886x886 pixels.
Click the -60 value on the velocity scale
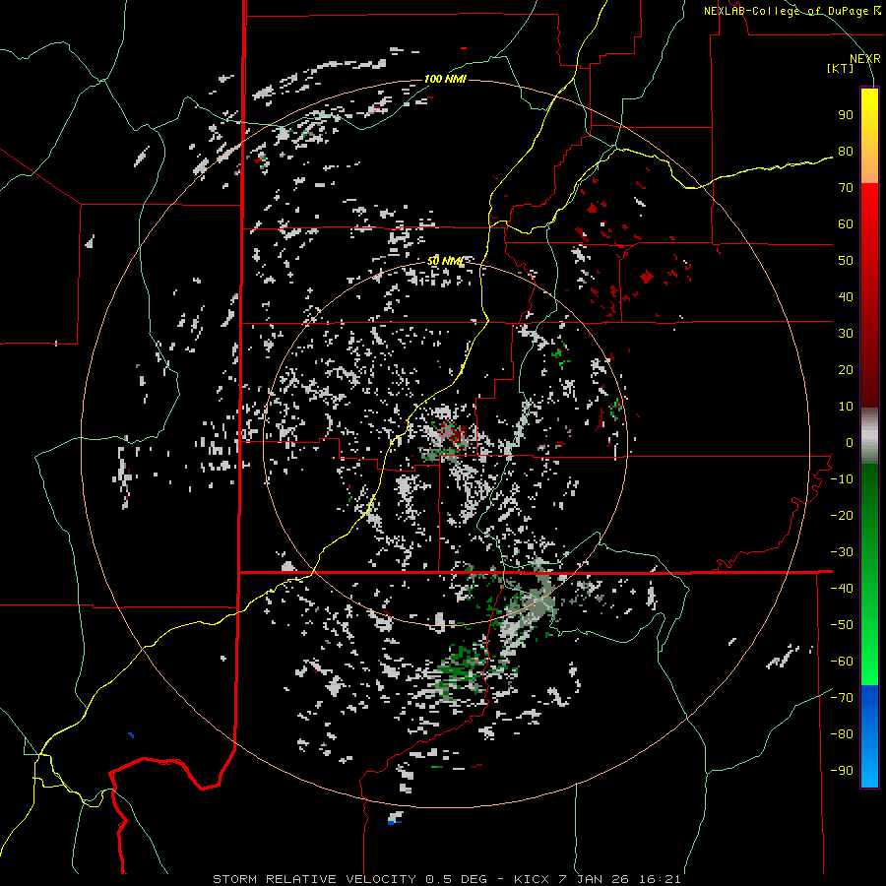click(842, 662)
